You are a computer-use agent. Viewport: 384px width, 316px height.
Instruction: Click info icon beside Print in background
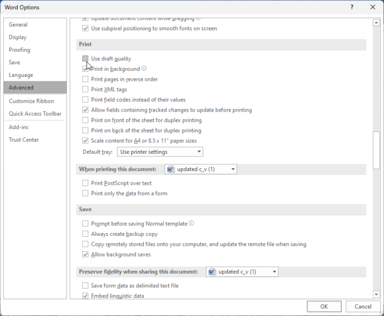point(144,69)
